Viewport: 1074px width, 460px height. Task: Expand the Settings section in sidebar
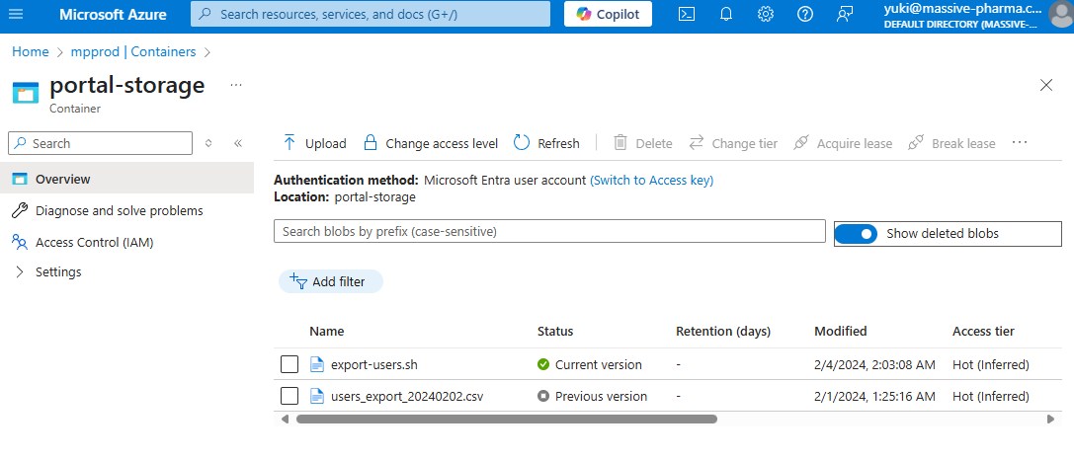(x=20, y=272)
